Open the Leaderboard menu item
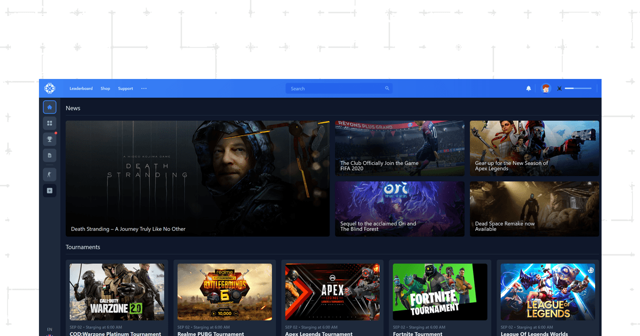The width and height of the screenshot is (640, 336). click(x=81, y=89)
